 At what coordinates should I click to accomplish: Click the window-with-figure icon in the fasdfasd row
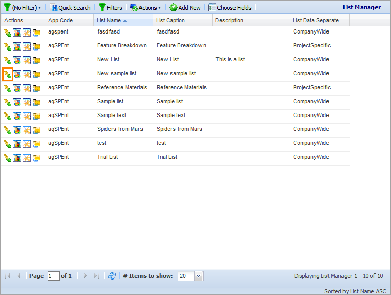pyautogui.click(x=17, y=32)
